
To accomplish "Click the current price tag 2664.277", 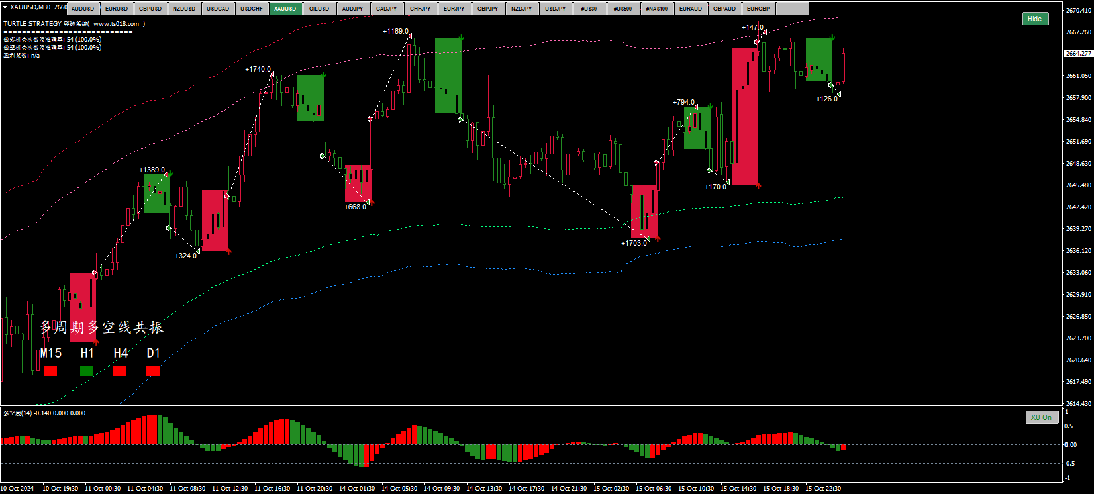I will (1079, 53).
